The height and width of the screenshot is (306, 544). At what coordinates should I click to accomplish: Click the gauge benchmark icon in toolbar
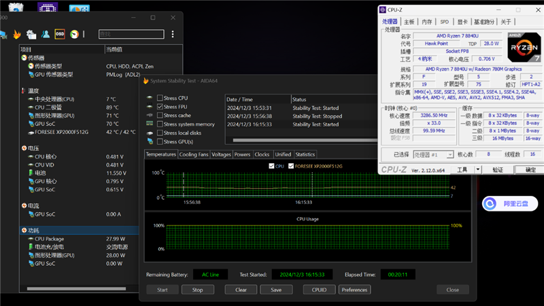coord(74,35)
